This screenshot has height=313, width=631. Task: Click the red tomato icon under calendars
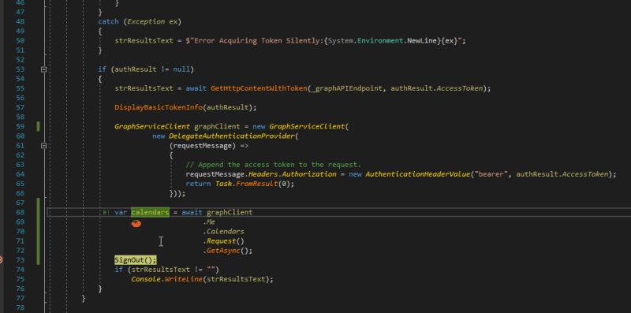tap(136, 223)
